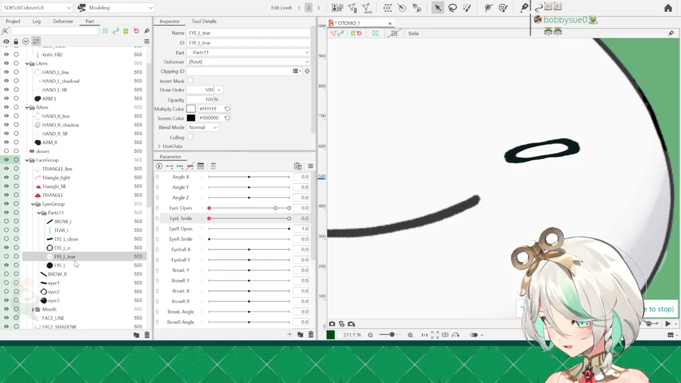Click the Name field containing EYE_L_tear
Viewport: 681px width, 383px height.
click(248, 33)
